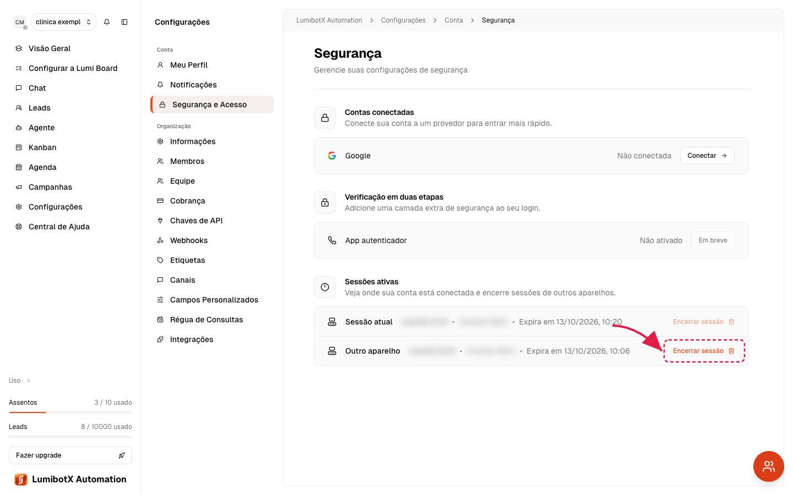
Task: Click the Configurações breadcrumb link
Action: 403,20
